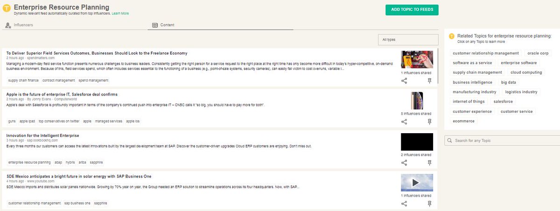Click the top conservatives on twitter tag

pos(59,121)
